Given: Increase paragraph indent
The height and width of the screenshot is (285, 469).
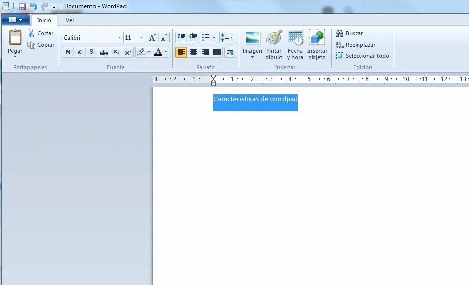Looking at the screenshot, I should tap(193, 38).
